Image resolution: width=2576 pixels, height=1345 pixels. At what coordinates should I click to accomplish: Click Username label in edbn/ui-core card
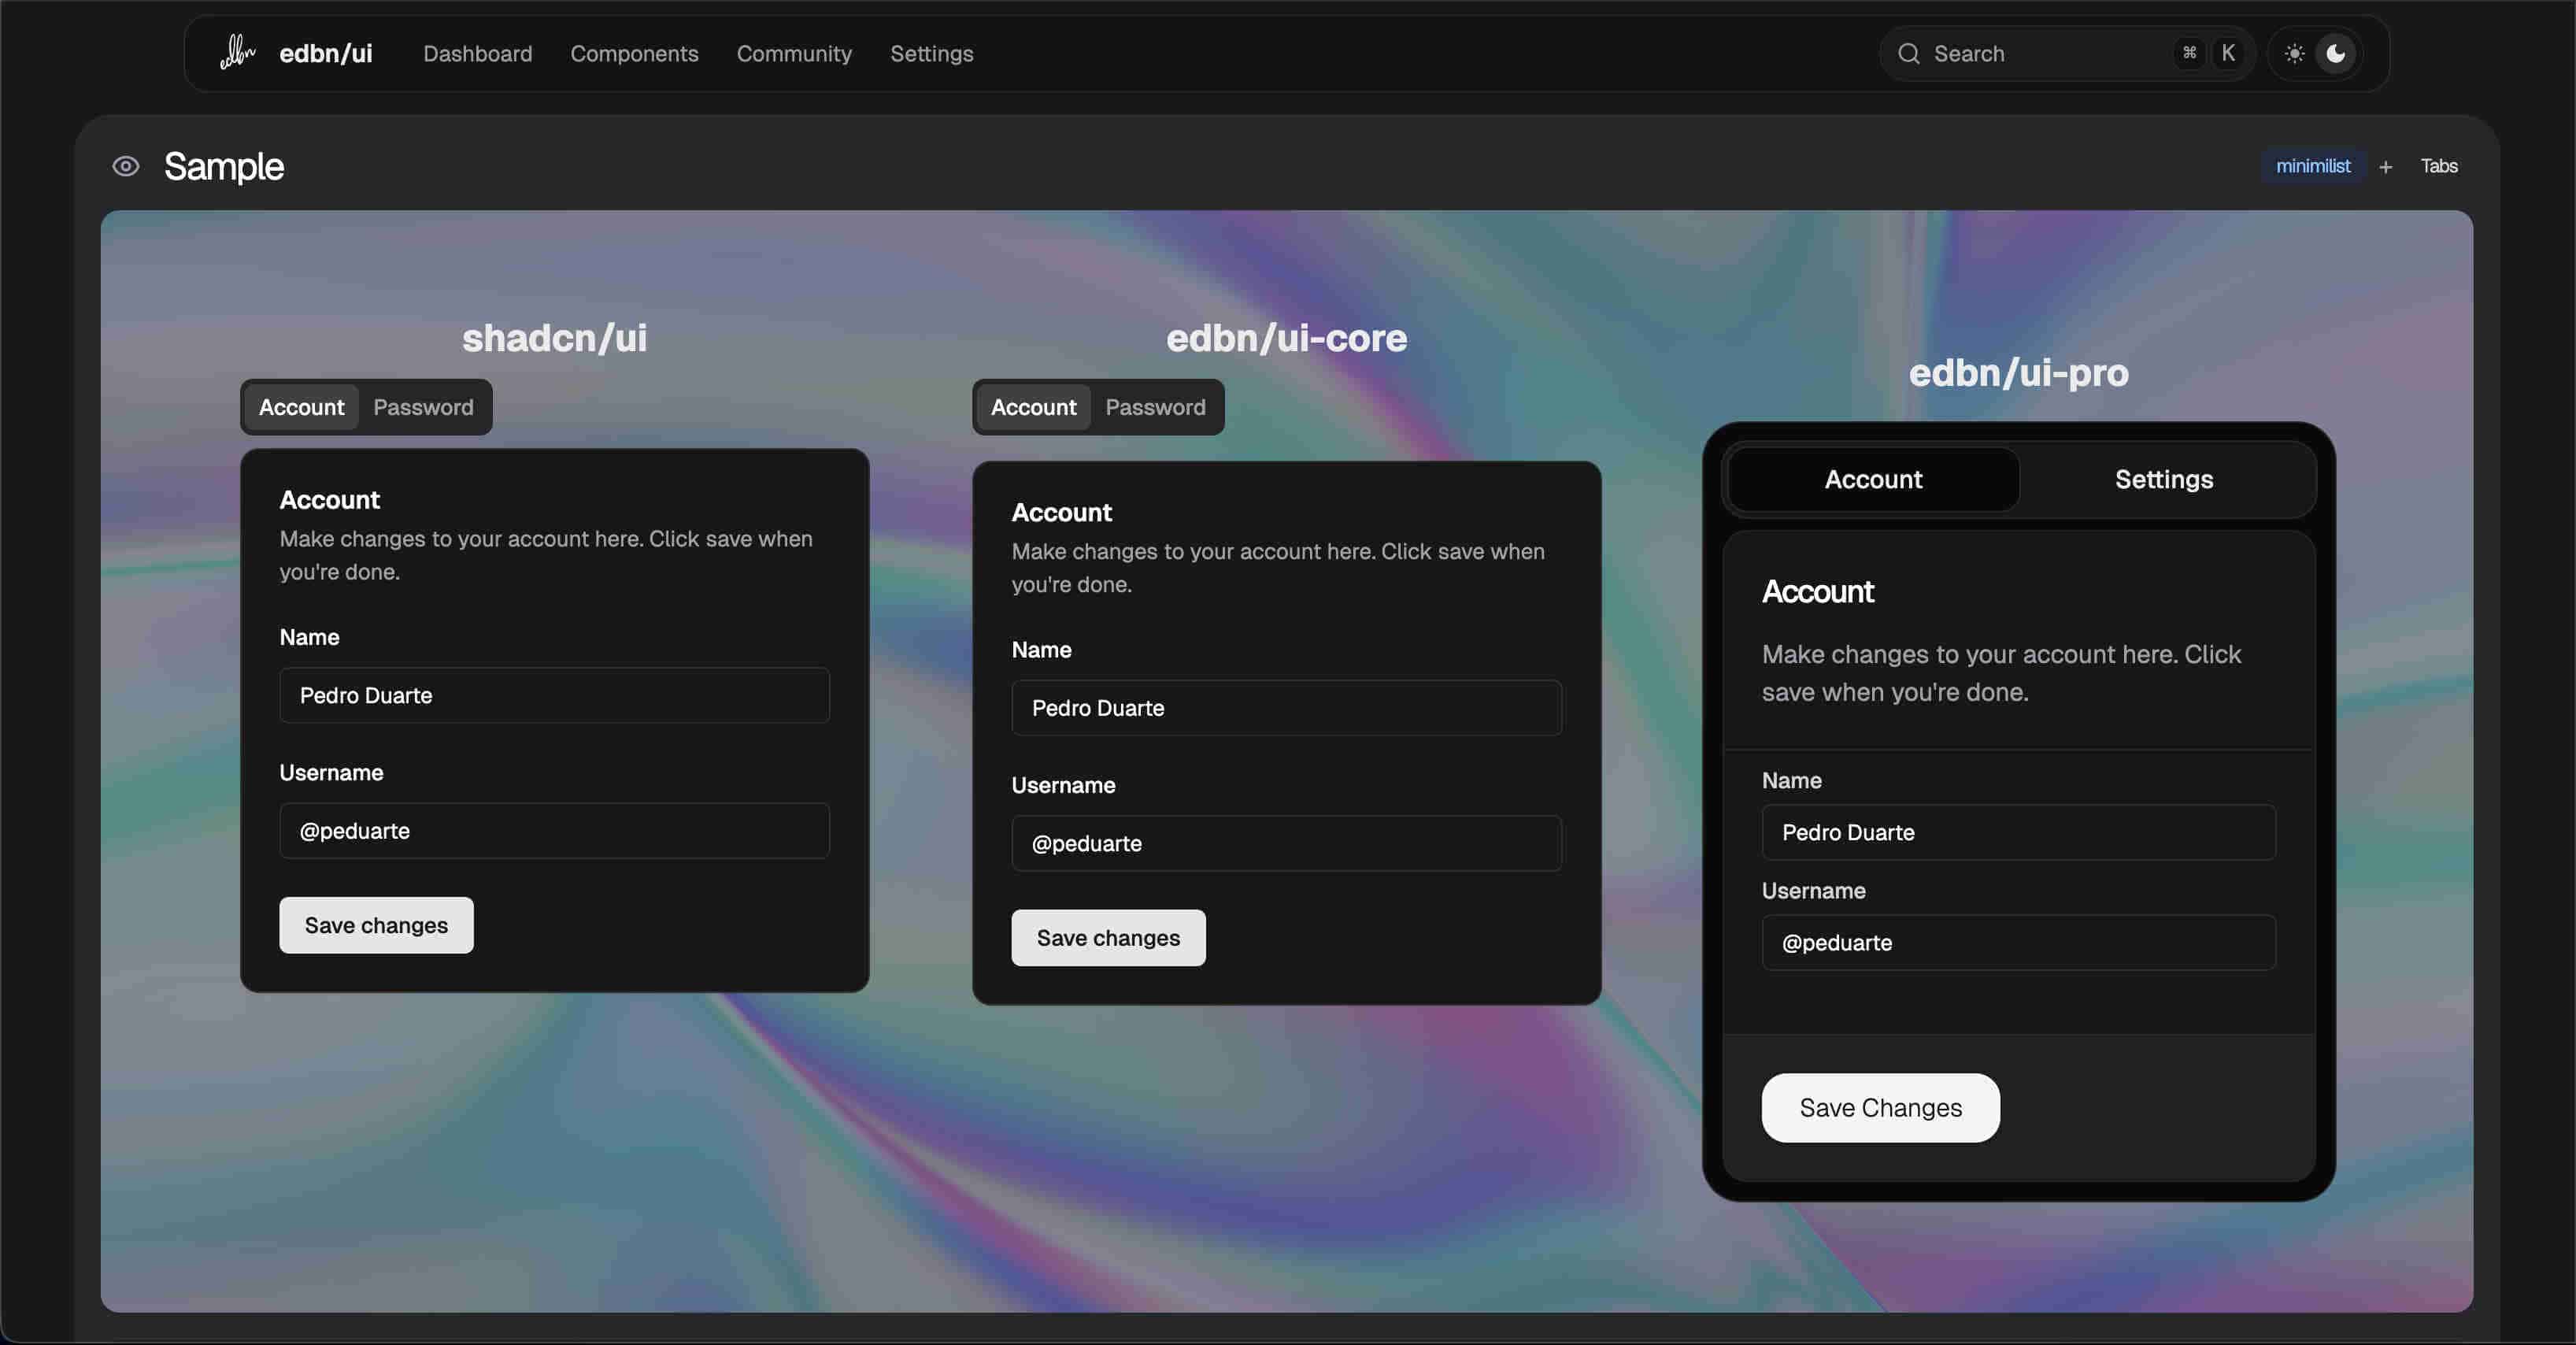tap(1063, 786)
